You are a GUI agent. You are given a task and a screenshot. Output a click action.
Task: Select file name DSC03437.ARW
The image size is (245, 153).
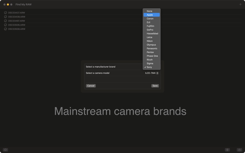click(x=17, y=13)
